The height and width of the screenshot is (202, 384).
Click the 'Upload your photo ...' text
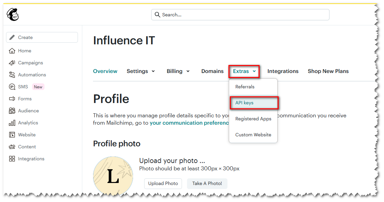[x=172, y=161]
